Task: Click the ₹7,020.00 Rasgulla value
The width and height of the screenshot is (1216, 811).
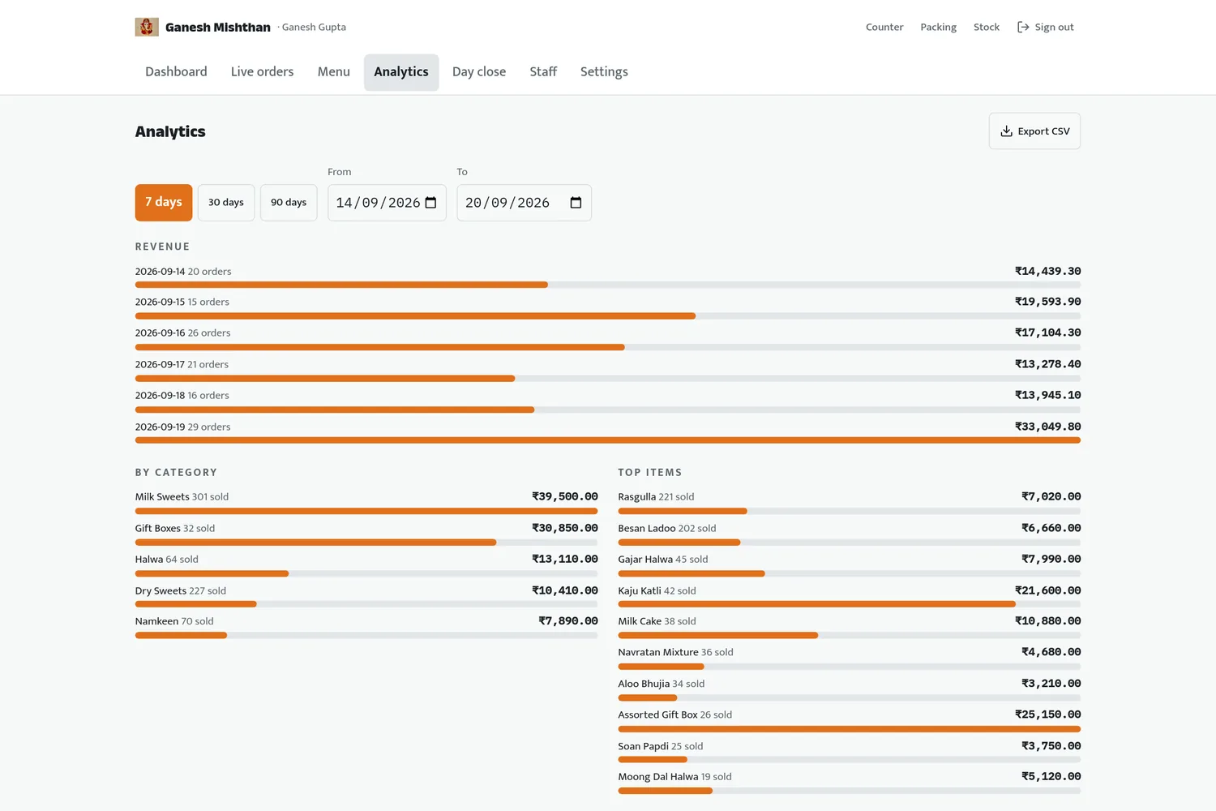Action: point(1051,496)
